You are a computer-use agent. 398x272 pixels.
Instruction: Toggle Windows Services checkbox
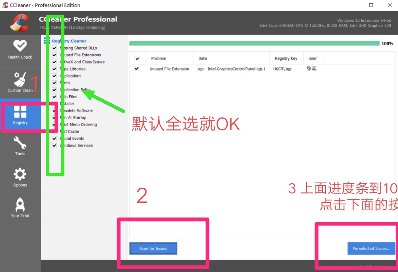(54, 145)
